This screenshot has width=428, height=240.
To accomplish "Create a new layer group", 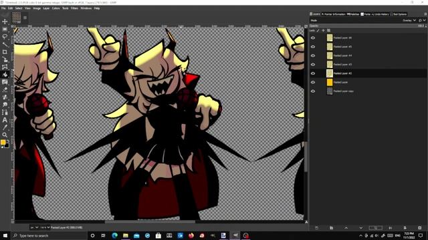I will (x=332, y=228).
